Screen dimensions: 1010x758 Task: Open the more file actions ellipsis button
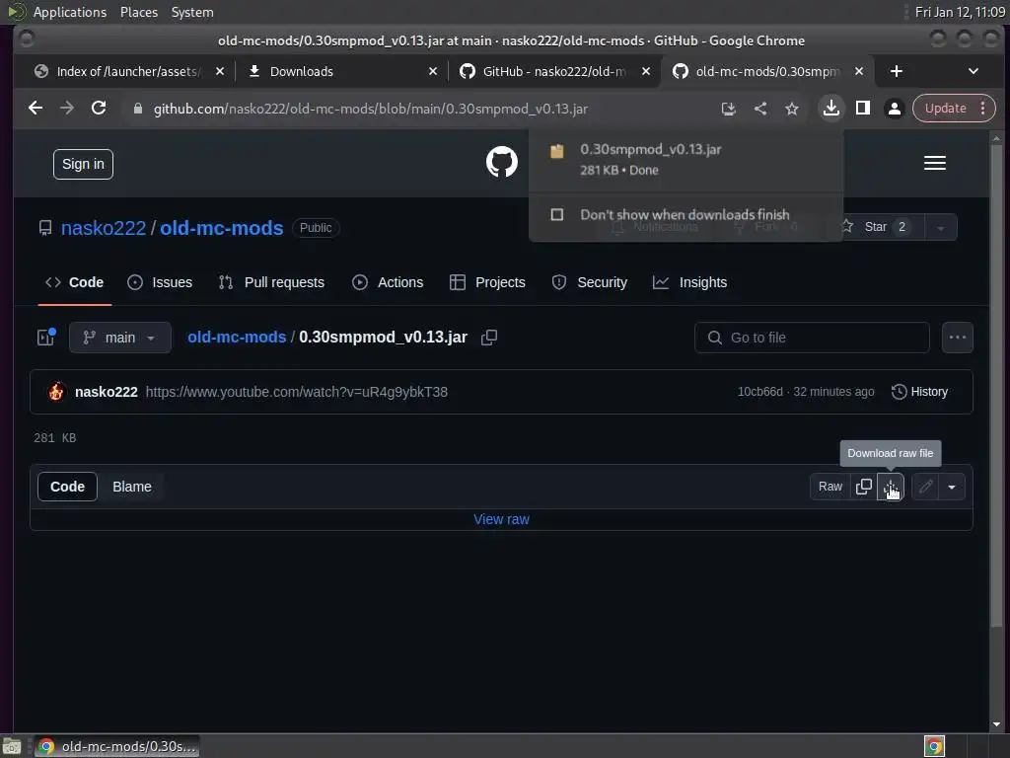point(957,338)
